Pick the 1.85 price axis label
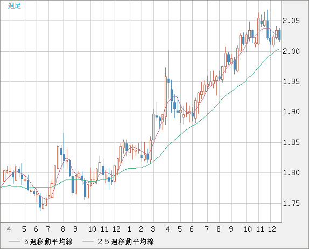Image resolution: width=309 pixels, height=249 pixels. click(291, 142)
